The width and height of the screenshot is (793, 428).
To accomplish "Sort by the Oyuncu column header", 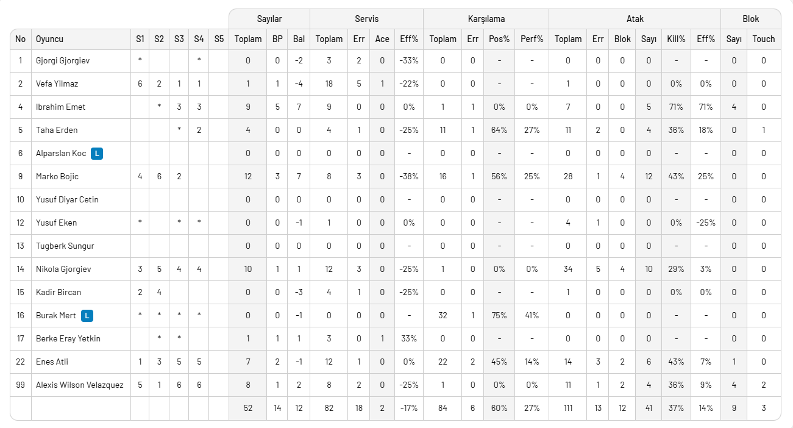I will [x=49, y=39].
